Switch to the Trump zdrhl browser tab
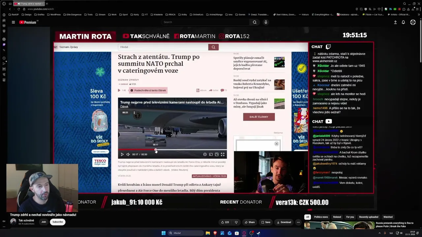 click(x=29, y=4)
